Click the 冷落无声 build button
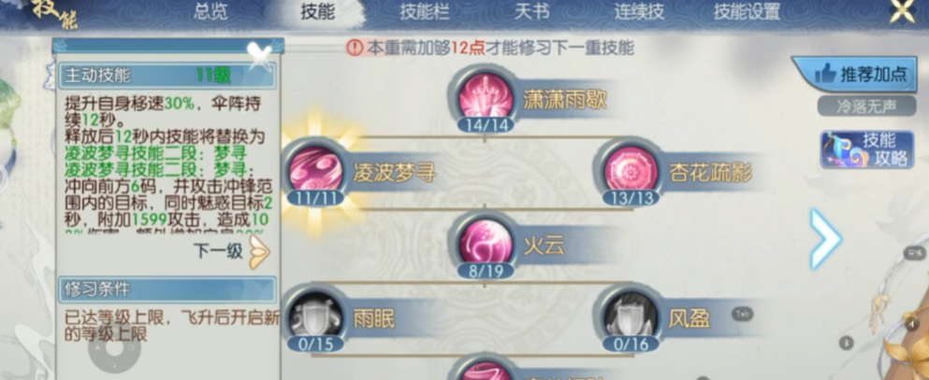The width and height of the screenshot is (929, 380). click(867, 106)
